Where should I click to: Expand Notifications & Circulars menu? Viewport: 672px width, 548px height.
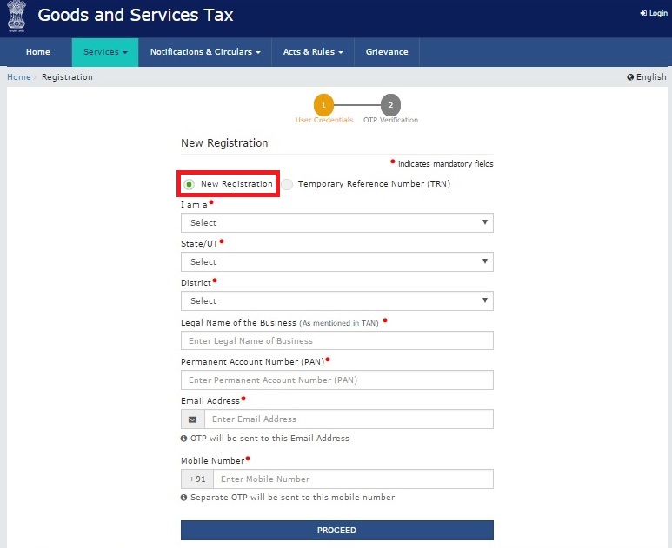click(x=205, y=52)
